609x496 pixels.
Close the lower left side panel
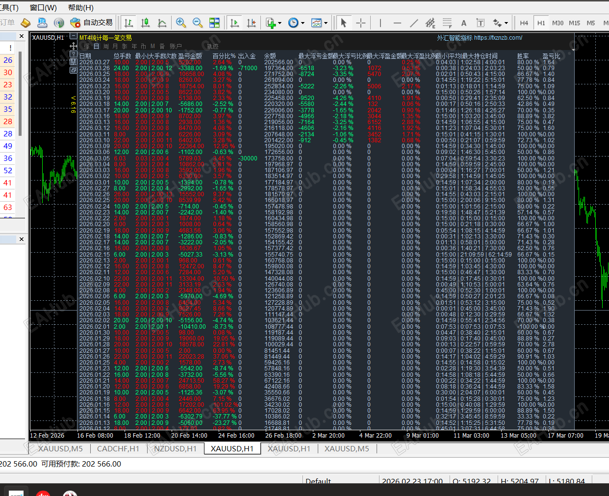[22, 239]
